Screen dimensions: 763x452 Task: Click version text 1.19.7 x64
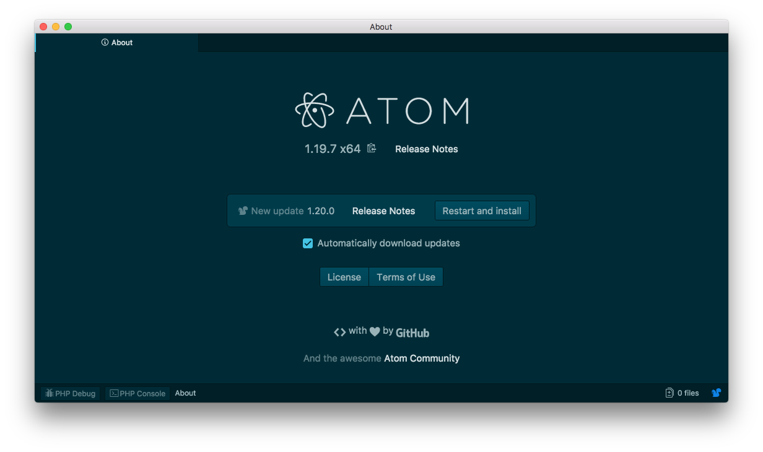tap(333, 149)
